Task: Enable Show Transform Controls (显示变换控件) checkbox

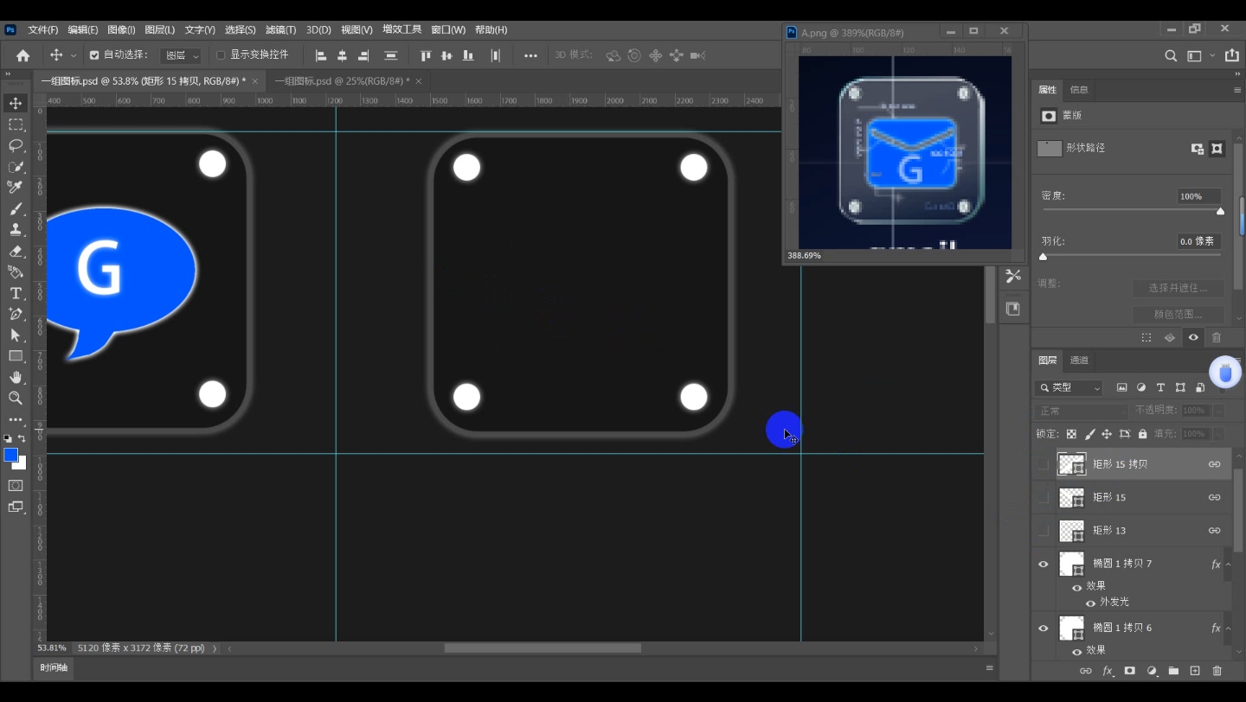Action: coord(221,55)
